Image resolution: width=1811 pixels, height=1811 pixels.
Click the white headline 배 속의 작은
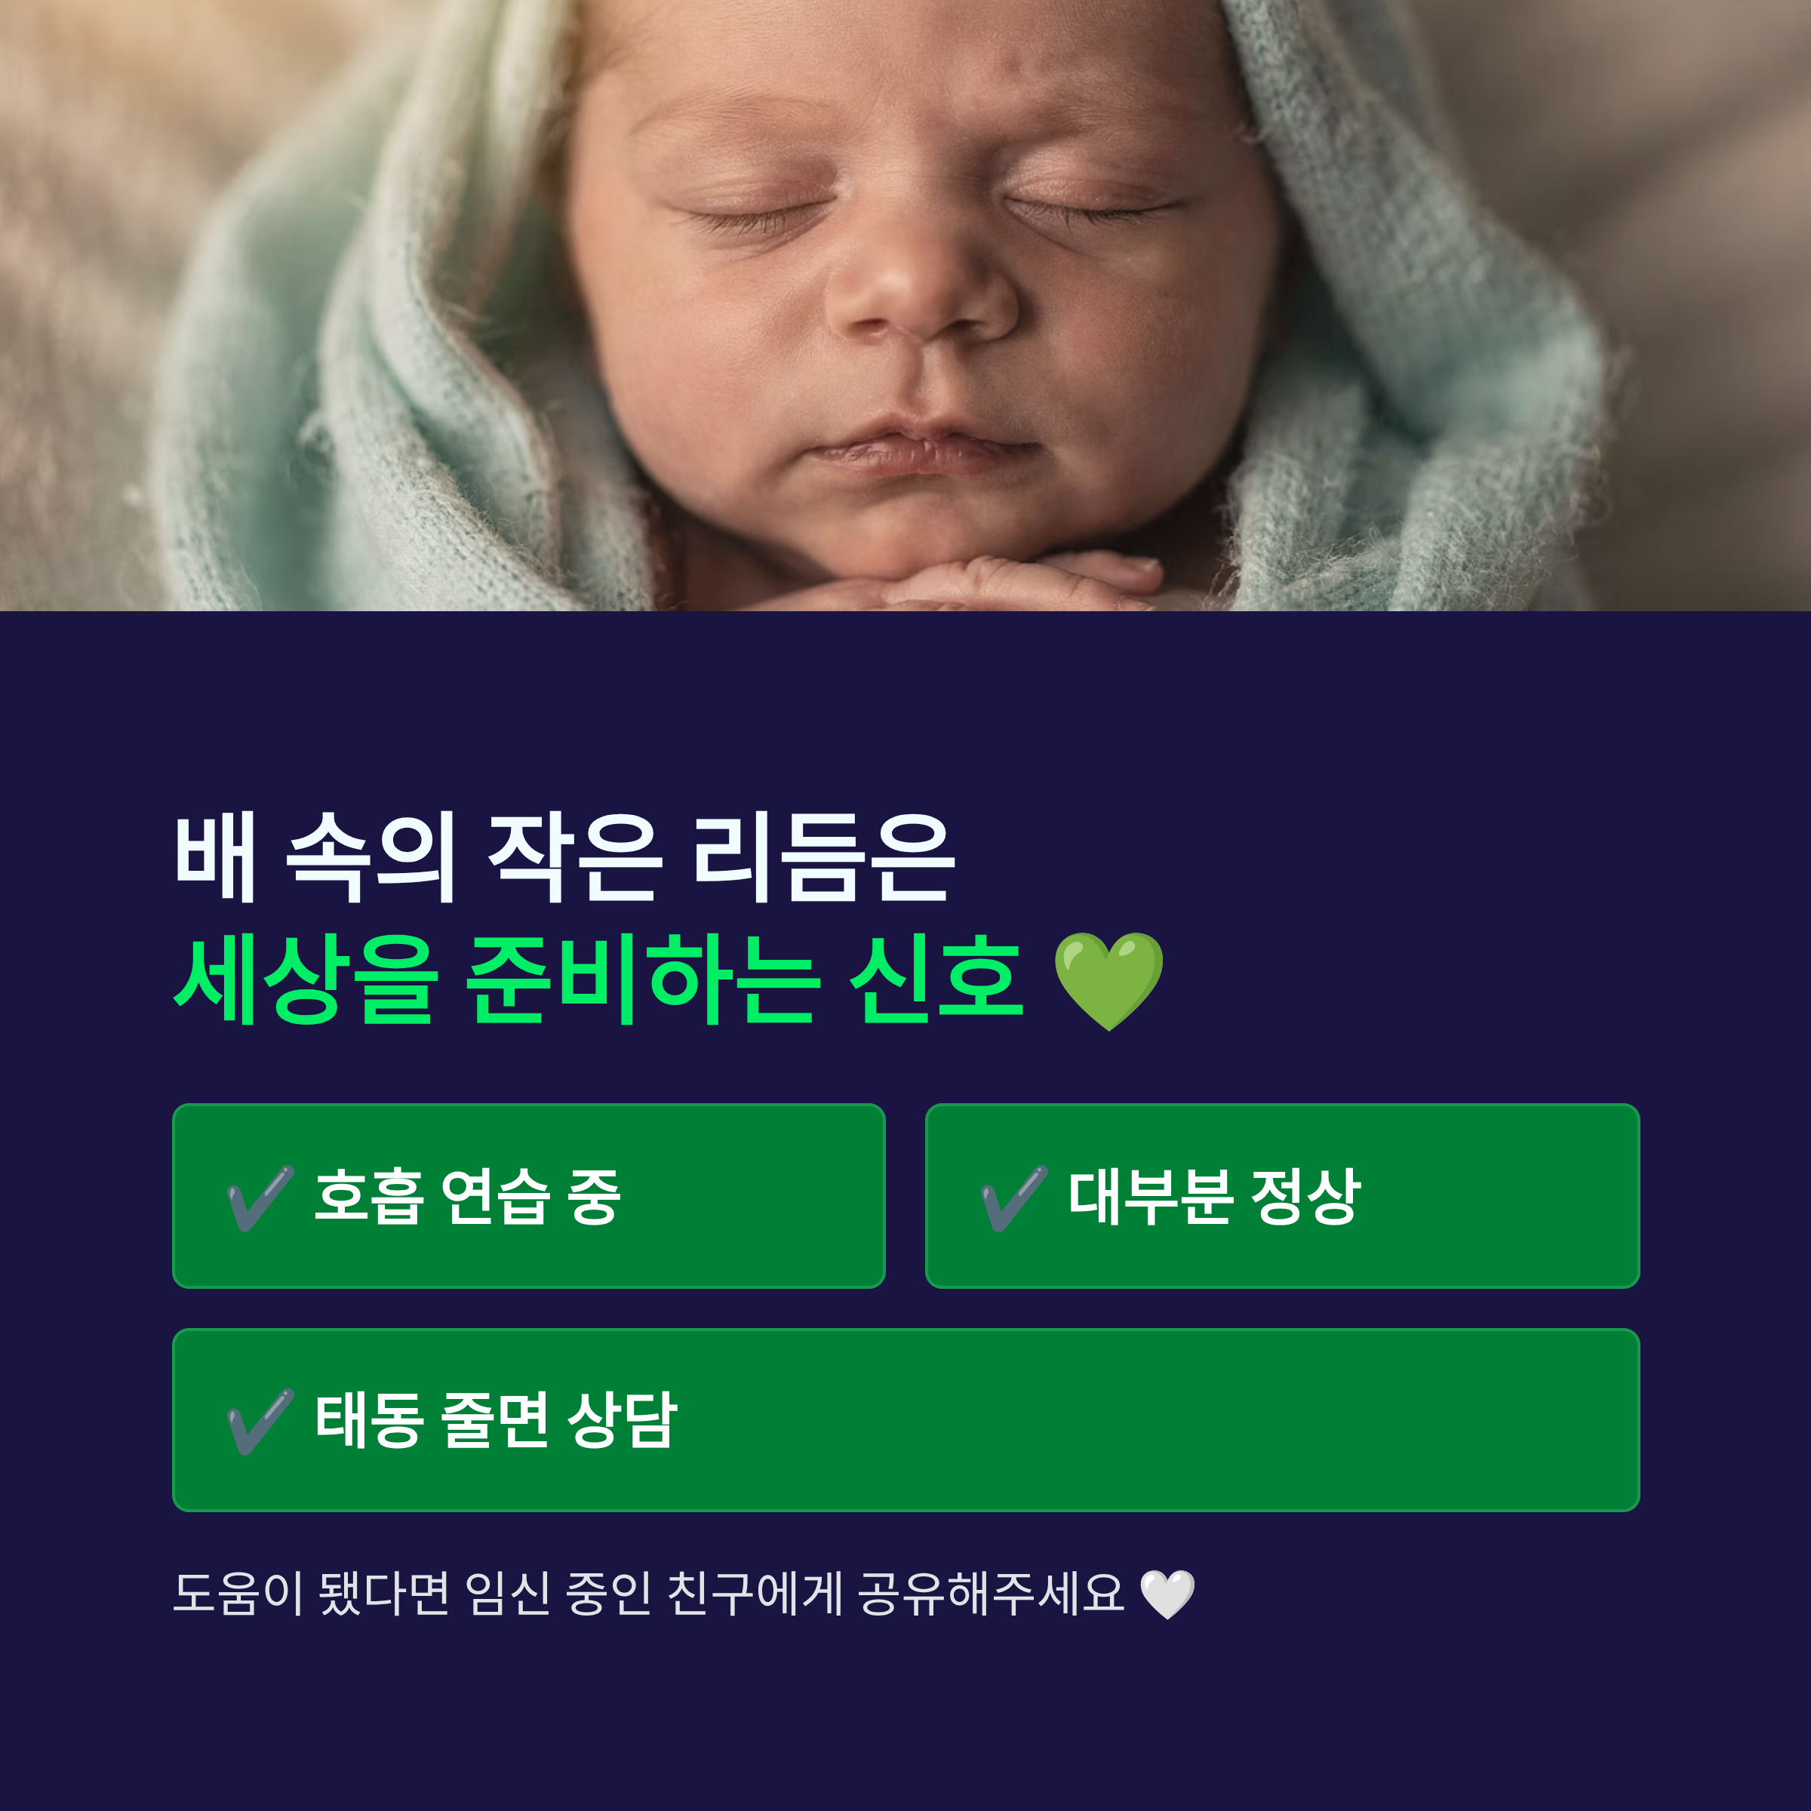pos(419,858)
